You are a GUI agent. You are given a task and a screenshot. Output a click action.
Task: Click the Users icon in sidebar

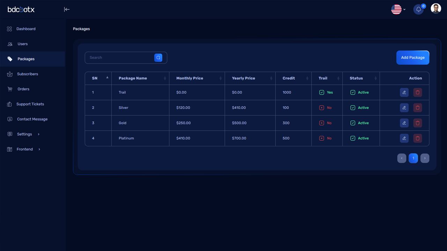pos(10,44)
